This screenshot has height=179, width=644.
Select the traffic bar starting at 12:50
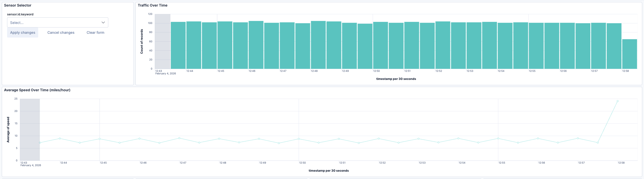click(x=380, y=45)
